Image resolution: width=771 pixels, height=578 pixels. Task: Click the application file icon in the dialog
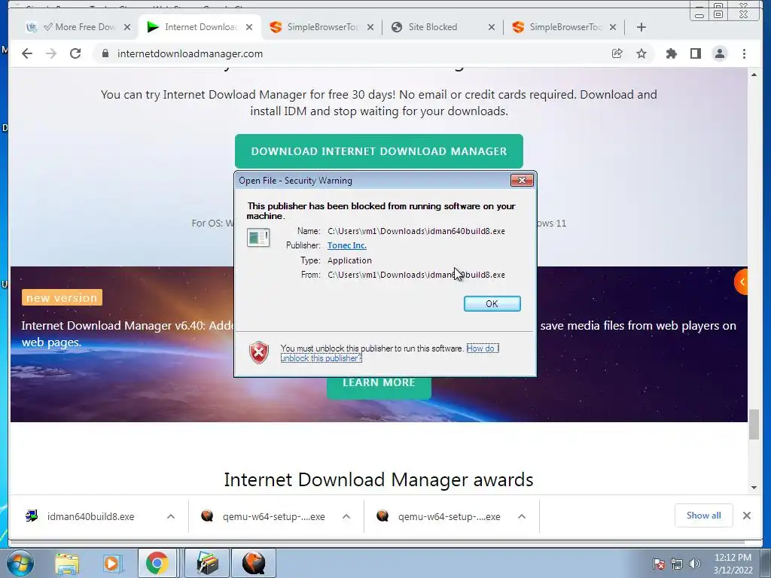(x=258, y=237)
